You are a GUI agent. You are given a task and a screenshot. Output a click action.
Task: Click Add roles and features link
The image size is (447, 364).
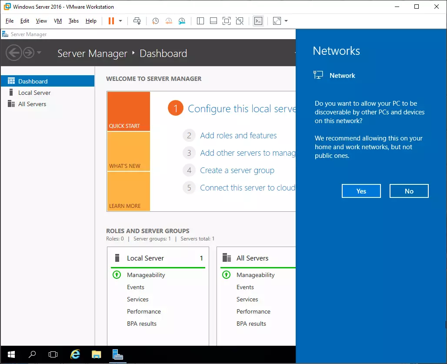[238, 135]
